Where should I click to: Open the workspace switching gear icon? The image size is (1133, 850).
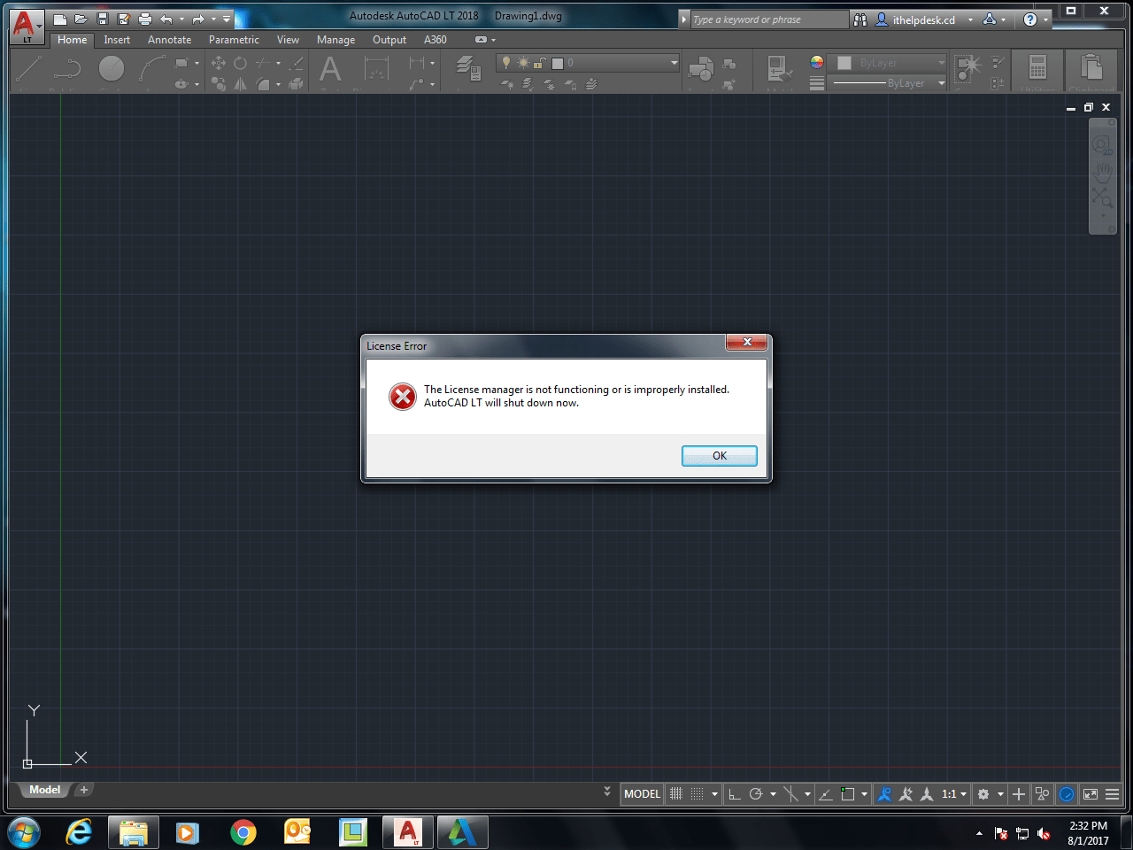983,794
